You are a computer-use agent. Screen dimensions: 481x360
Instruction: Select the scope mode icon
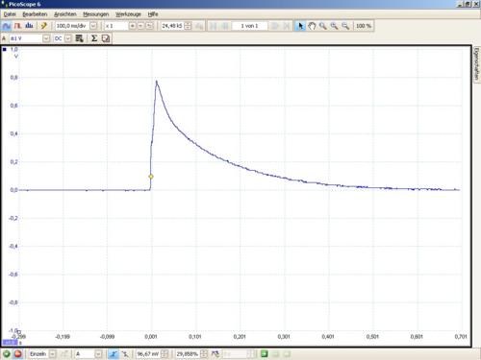click(7, 26)
